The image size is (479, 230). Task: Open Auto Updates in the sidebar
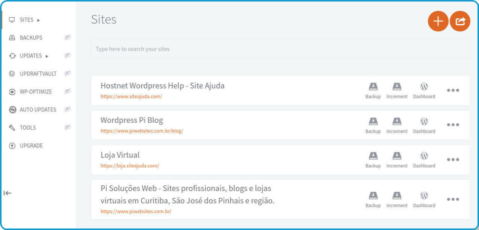click(x=32, y=110)
